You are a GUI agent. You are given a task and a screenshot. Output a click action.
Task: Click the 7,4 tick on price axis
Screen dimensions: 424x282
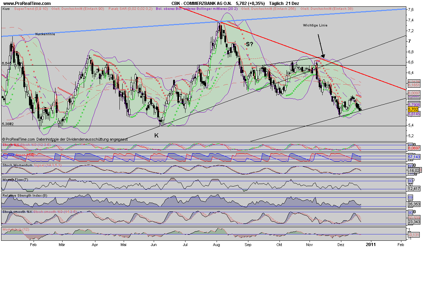pos(411,20)
